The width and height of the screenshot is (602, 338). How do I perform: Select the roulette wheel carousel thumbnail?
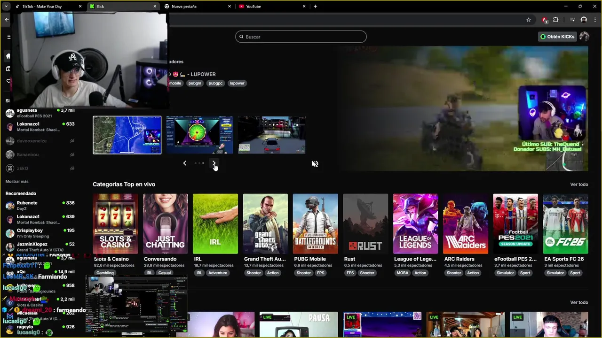pyautogui.click(x=199, y=135)
